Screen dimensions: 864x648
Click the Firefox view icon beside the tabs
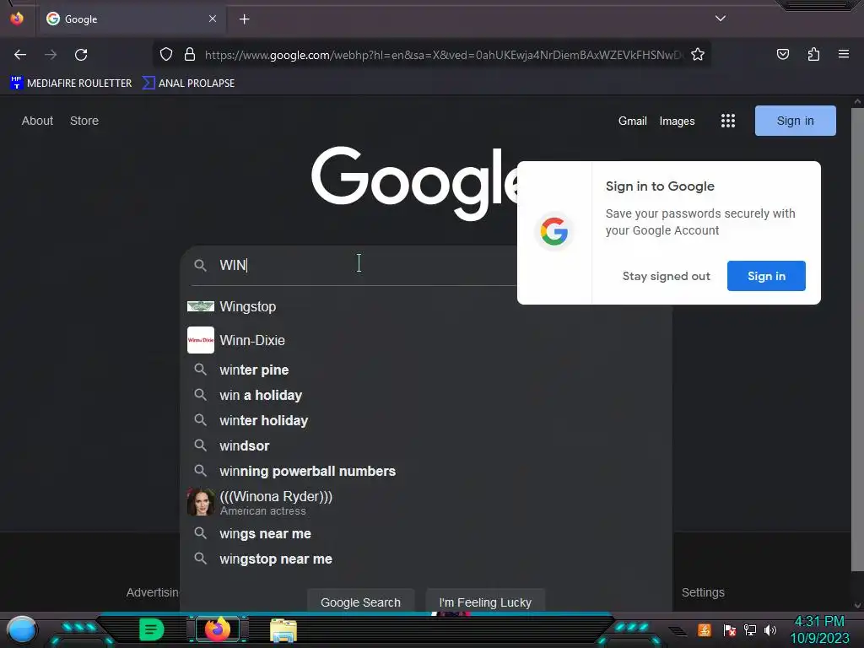pyautogui.click(x=17, y=19)
